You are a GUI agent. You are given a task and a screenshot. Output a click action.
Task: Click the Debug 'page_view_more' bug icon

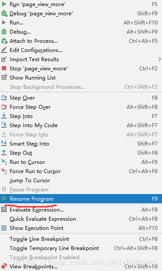click(x=4, y=14)
